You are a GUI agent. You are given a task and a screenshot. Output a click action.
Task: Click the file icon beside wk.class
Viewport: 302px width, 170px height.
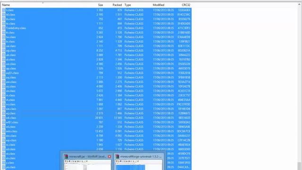4,118
